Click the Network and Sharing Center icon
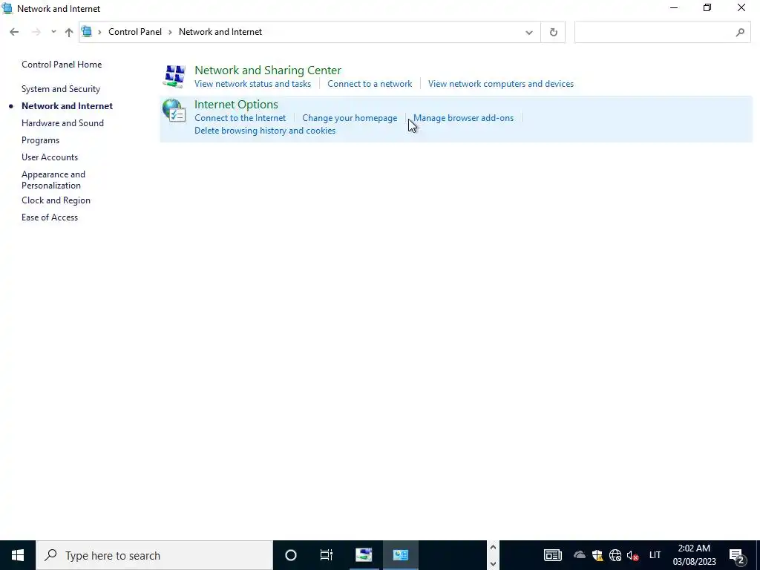 [174, 76]
